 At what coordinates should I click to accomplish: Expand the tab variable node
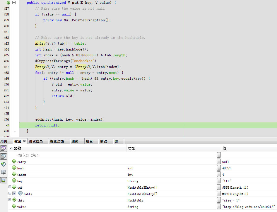(x=10, y=187)
